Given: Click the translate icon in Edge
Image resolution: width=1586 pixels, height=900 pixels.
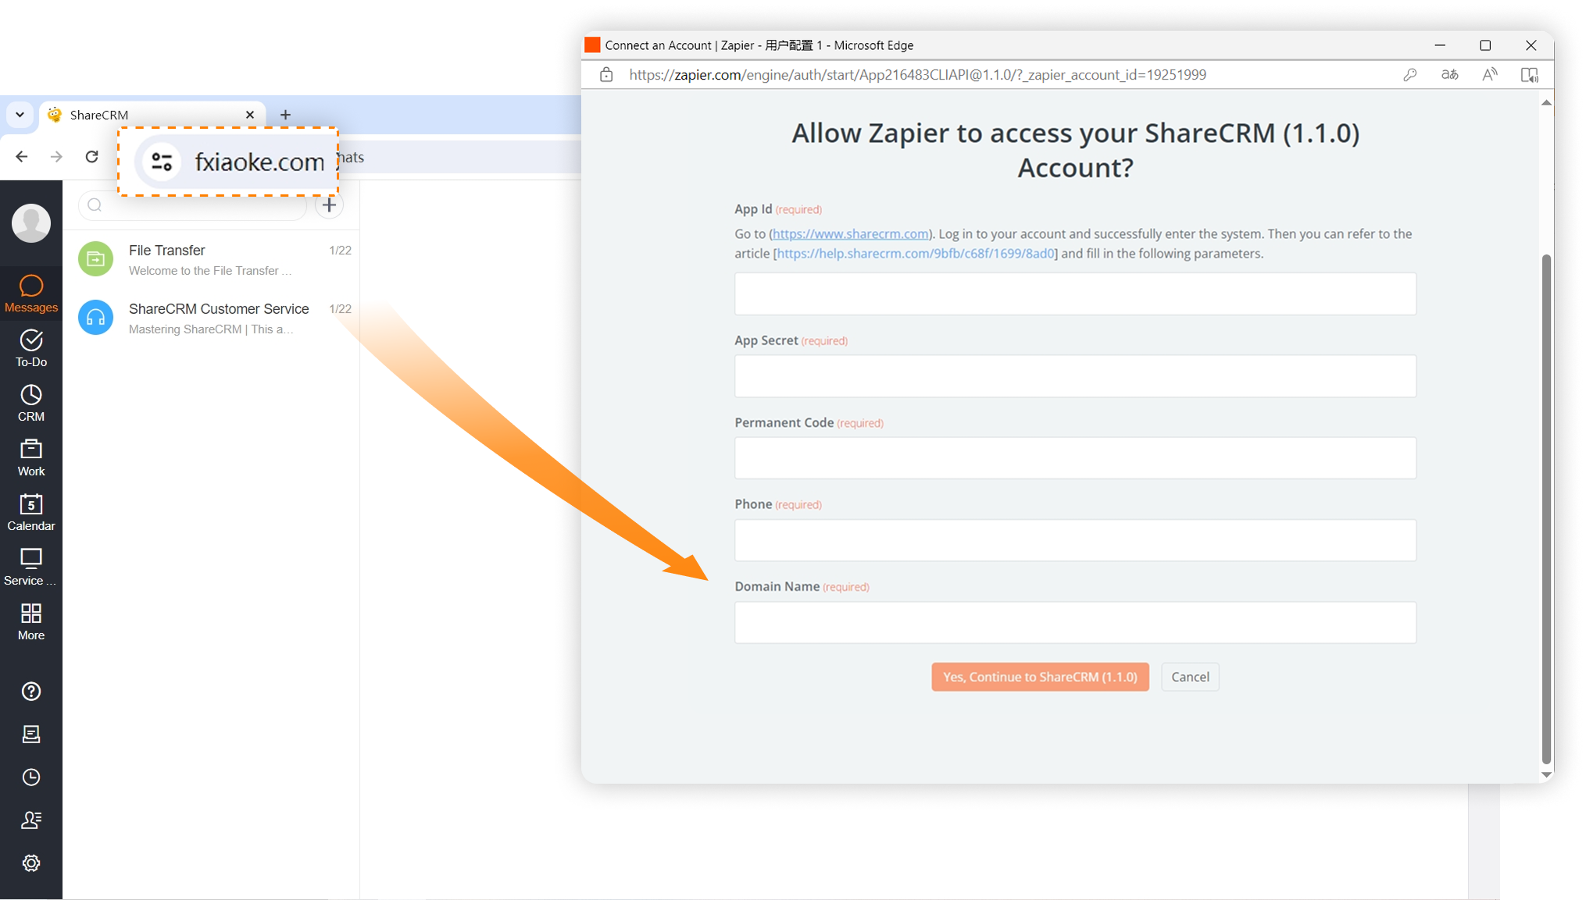Looking at the screenshot, I should point(1449,75).
